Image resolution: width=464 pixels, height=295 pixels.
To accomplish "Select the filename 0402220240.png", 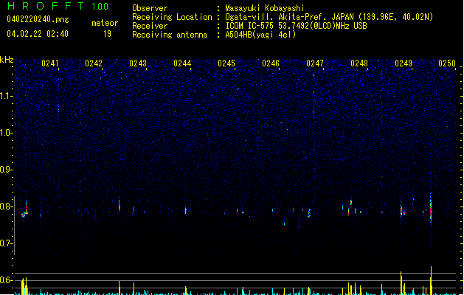I will coord(38,19).
